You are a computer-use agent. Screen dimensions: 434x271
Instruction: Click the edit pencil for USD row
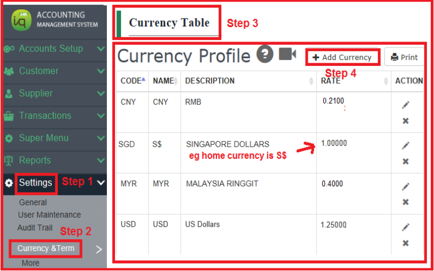405,227
